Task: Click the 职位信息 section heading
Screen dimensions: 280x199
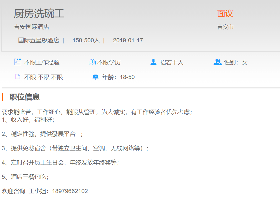Action: pyautogui.click(x=25, y=97)
